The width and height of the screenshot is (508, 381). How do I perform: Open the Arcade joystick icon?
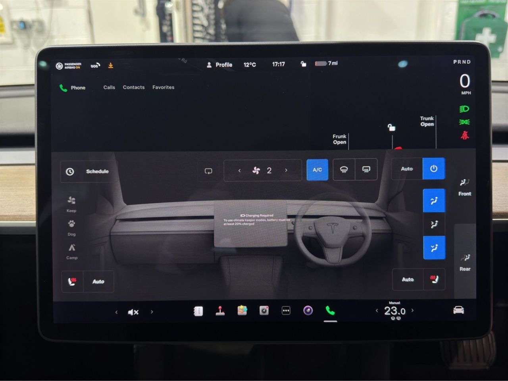coord(220,311)
